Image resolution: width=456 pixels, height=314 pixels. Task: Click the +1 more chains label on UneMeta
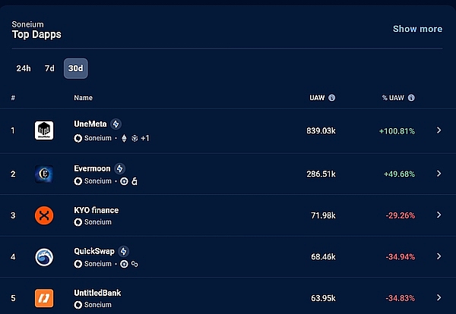[x=145, y=139]
